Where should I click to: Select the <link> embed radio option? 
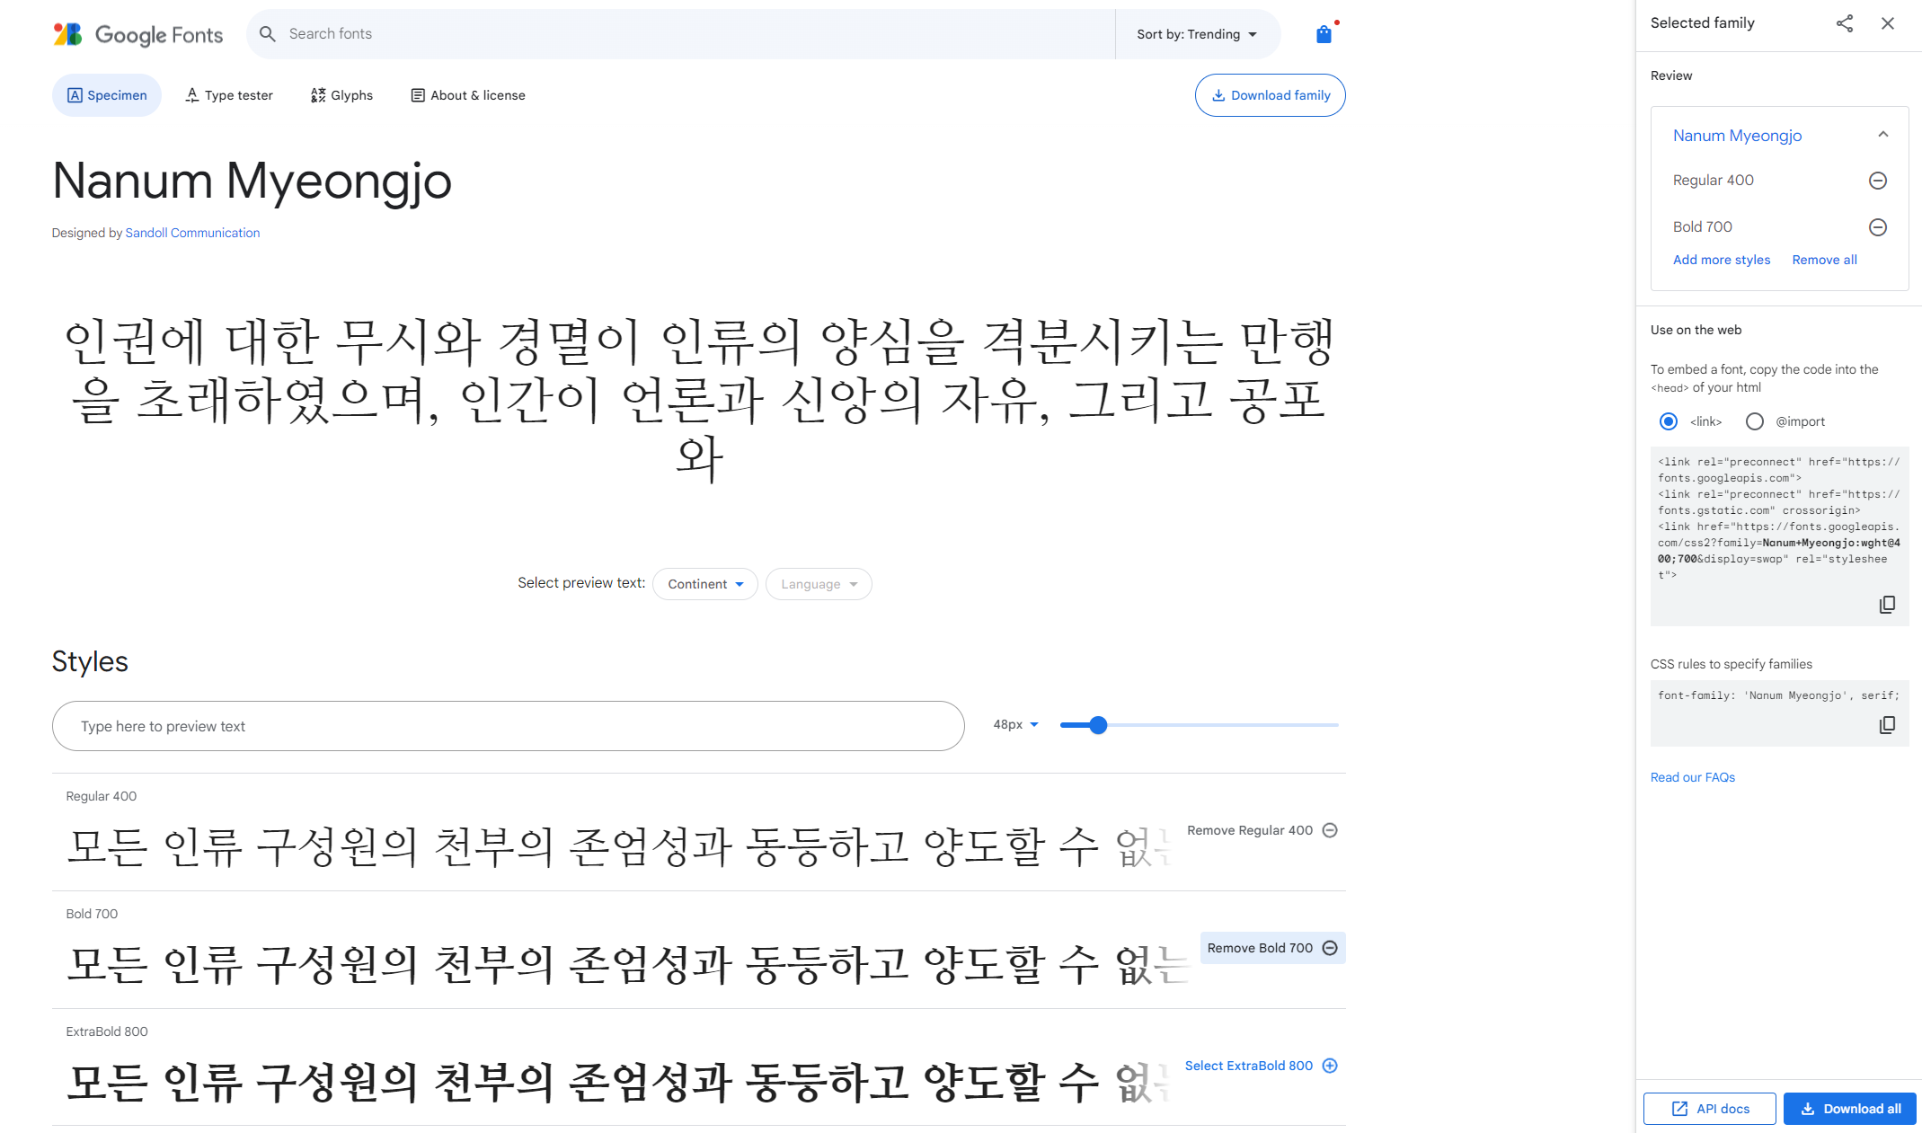click(1669, 421)
